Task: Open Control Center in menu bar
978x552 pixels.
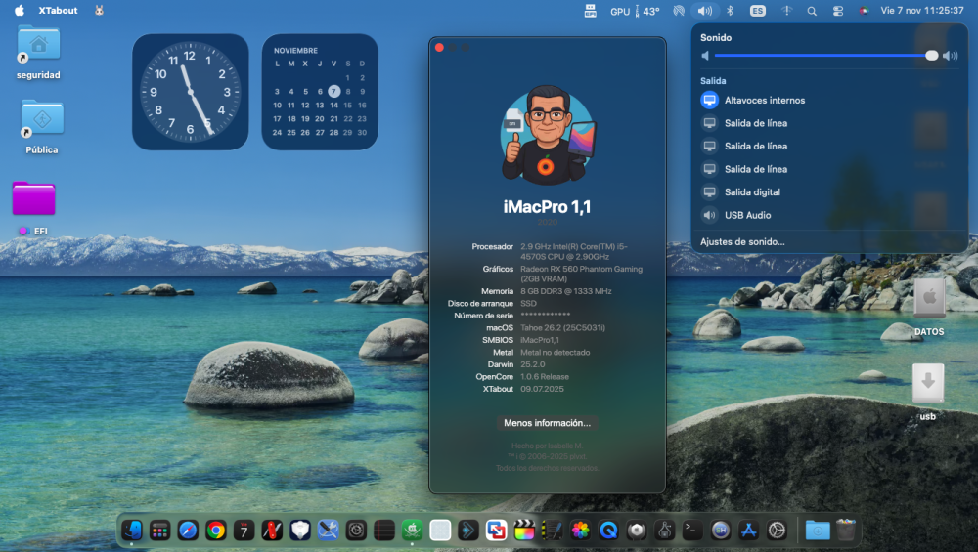Action: pyautogui.click(x=838, y=11)
